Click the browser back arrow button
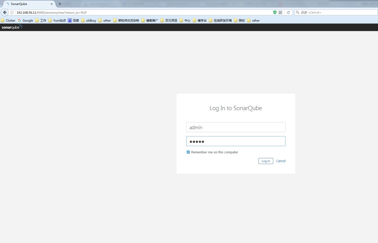The height and width of the screenshot is (243, 378). tap(5, 12)
